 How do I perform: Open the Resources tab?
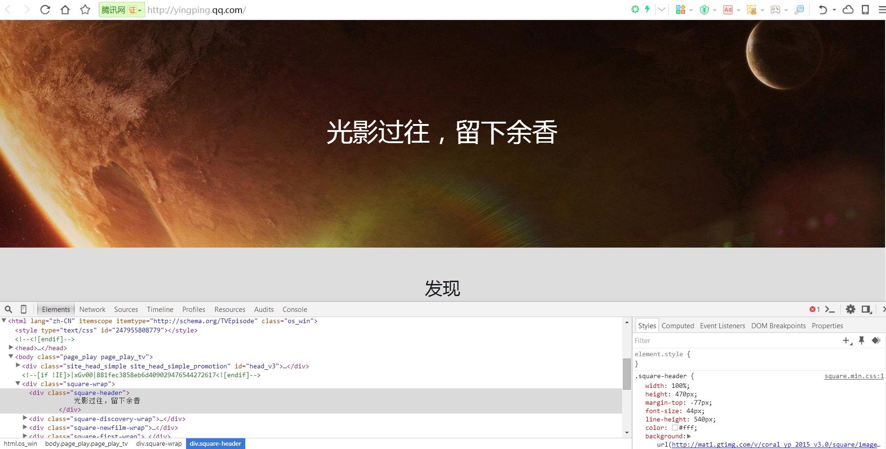coord(230,310)
